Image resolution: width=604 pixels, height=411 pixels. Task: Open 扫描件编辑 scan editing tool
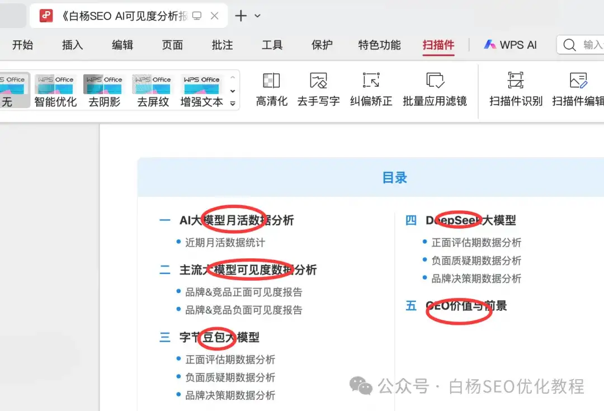point(578,89)
